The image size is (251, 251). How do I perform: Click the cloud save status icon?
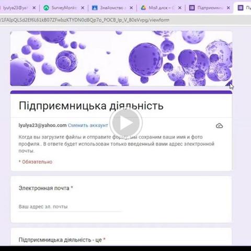pyautogui.click(x=219, y=125)
